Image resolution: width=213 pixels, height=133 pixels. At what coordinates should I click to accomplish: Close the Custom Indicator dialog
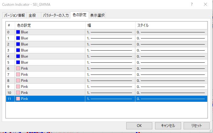[205, 4]
